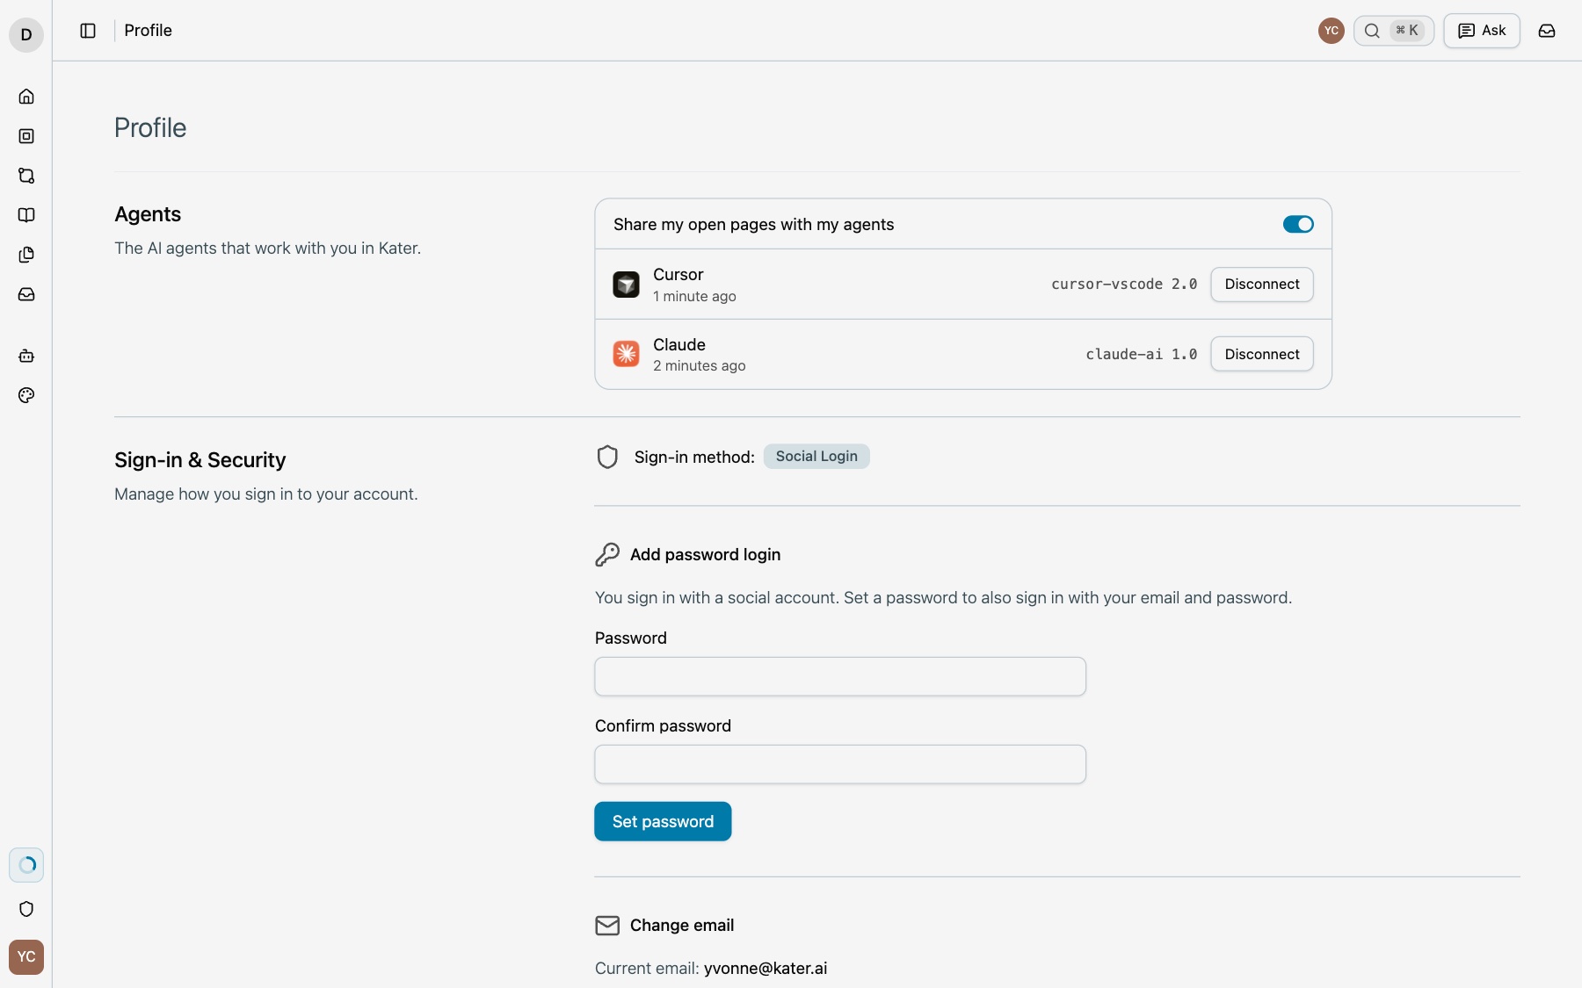The width and height of the screenshot is (1582, 988).
Task: Focus the Password input field
Action: point(840,676)
